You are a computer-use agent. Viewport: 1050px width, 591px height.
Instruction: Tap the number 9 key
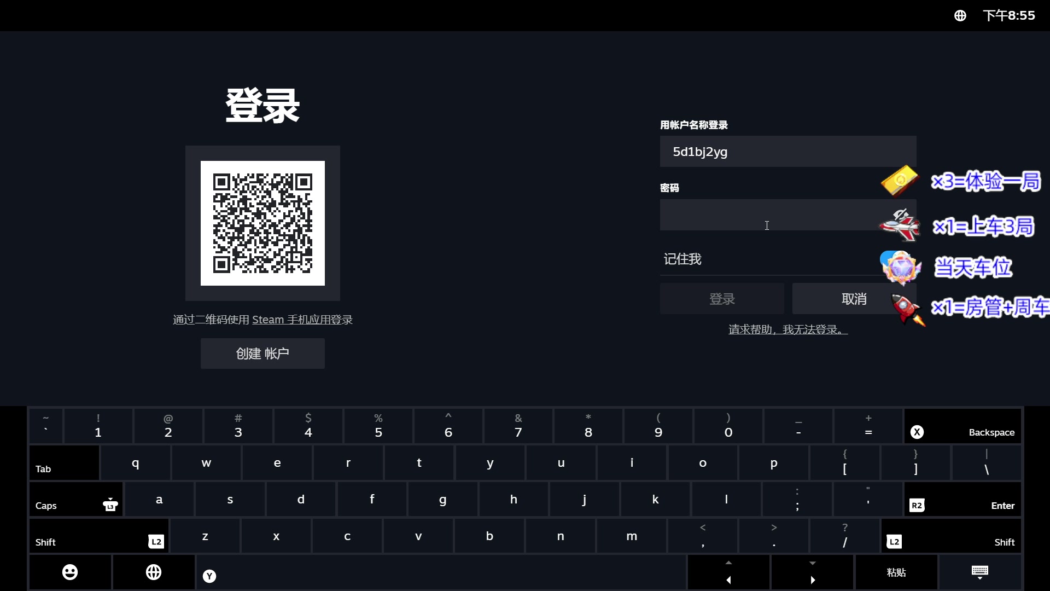[658, 426]
